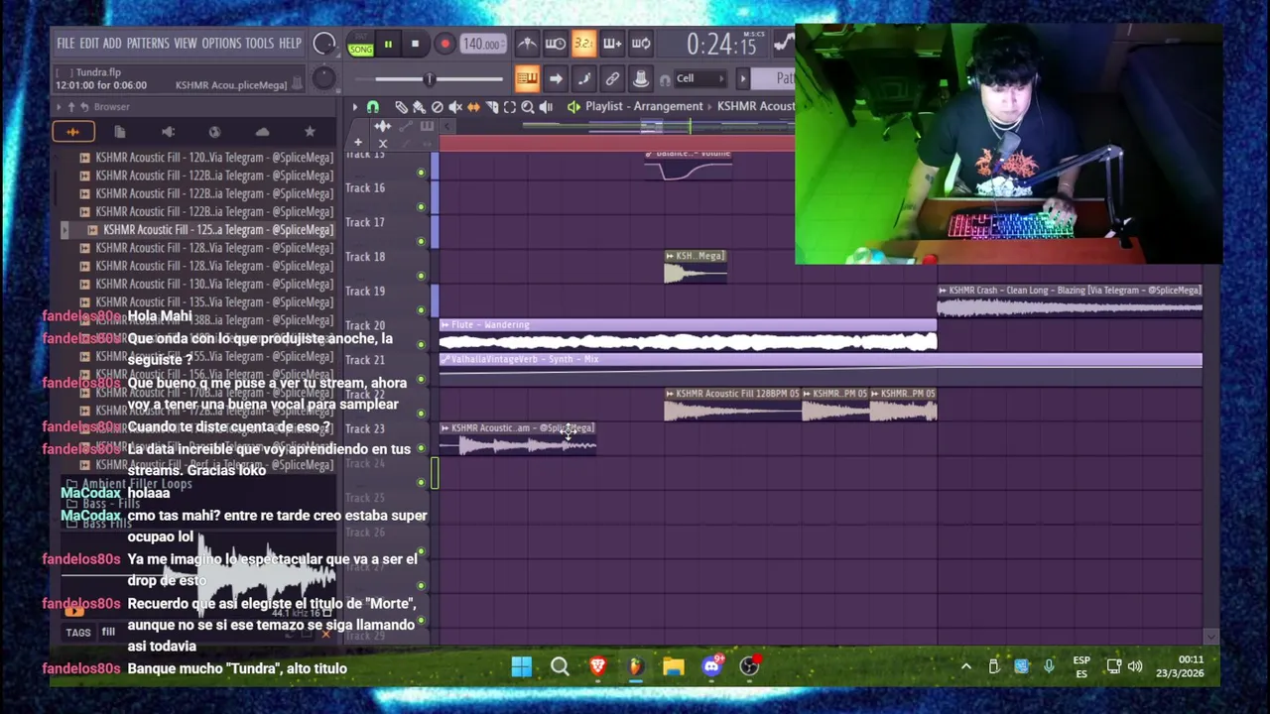Select browser globe library tab

pos(214,131)
